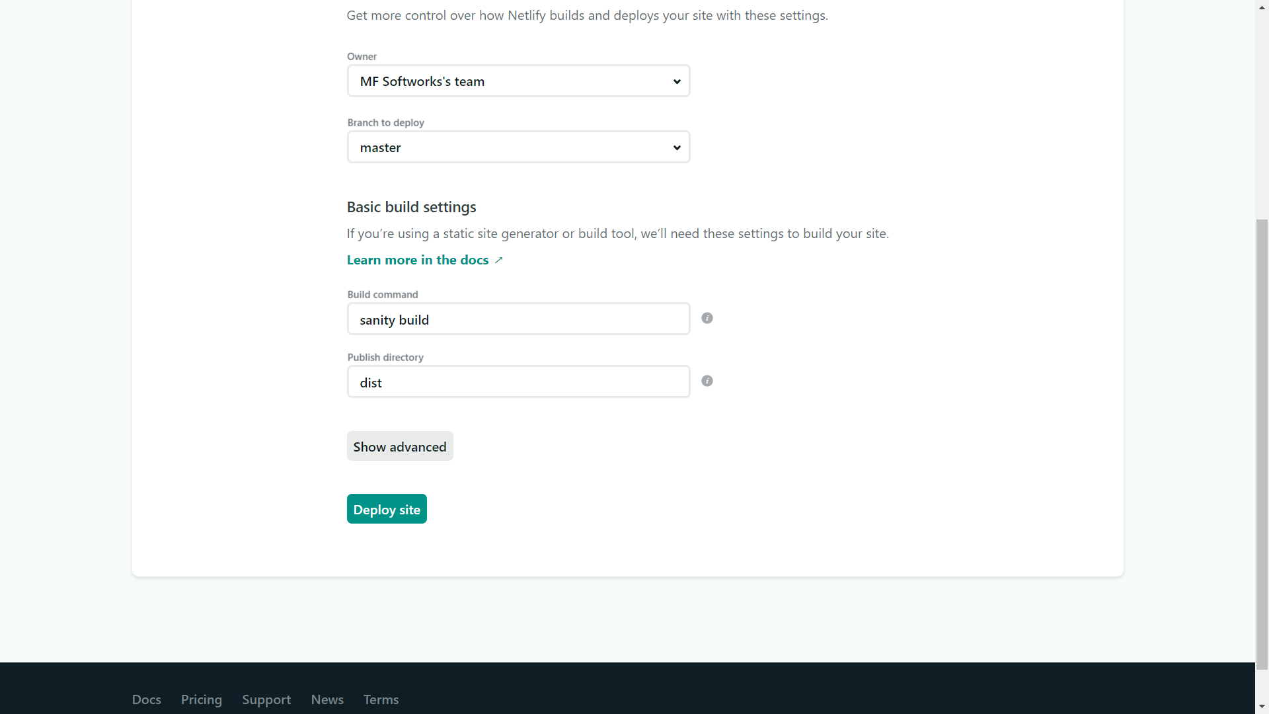1269x714 pixels.
Task: Click info icon next to Publish directory
Action: click(707, 381)
